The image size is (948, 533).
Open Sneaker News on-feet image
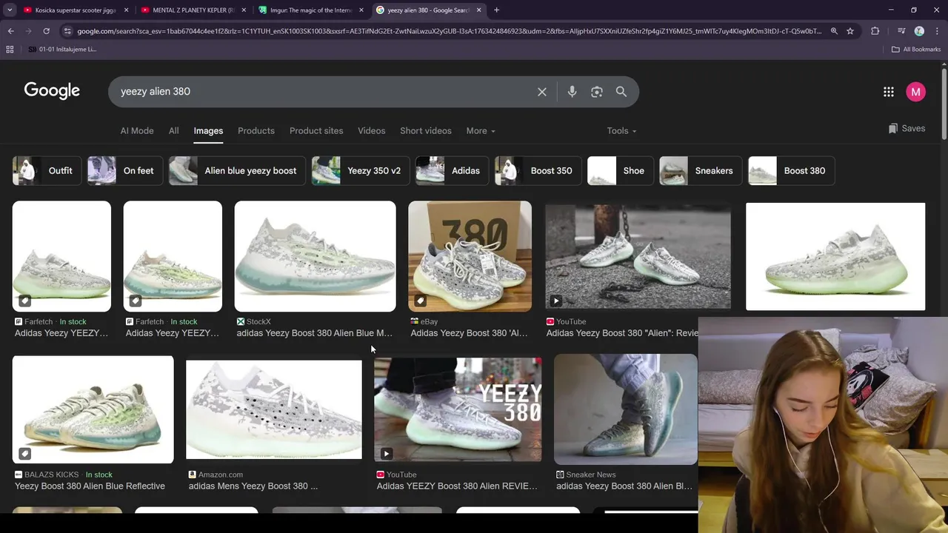626,409
